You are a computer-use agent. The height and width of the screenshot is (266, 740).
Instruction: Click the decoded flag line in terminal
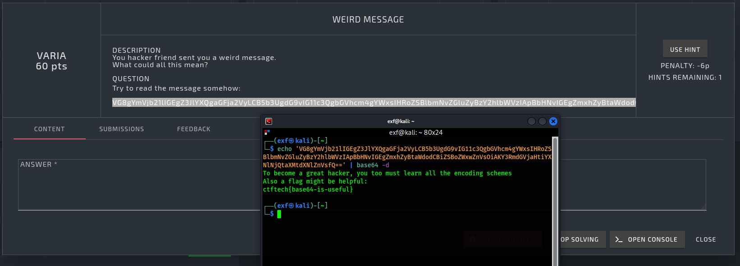(308, 189)
